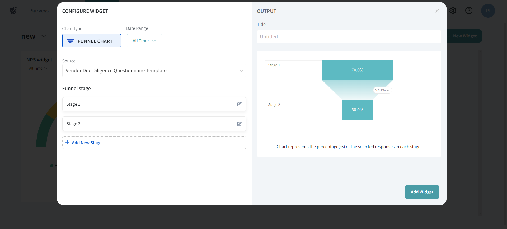Click the app logo in top bar
The height and width of the screenshot is (229, 507).
click(13, 11)
